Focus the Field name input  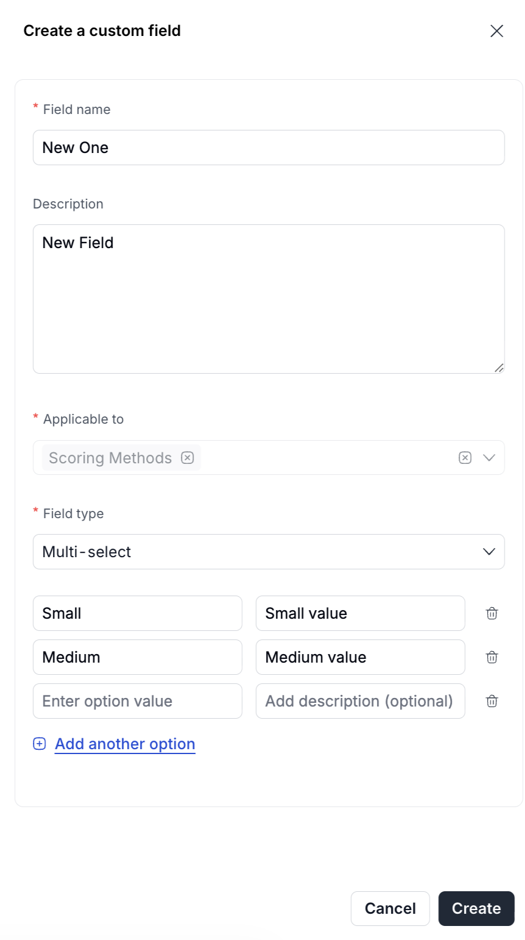click(x=269, y=148)
